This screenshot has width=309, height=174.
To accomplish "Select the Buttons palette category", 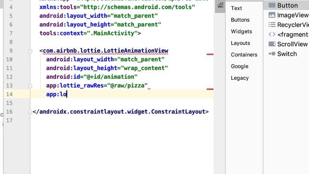I will pos(240,20).
